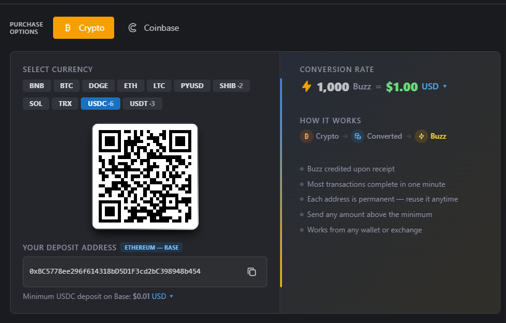Copy the deposit address using copy icon

click(x=252, y=272)
